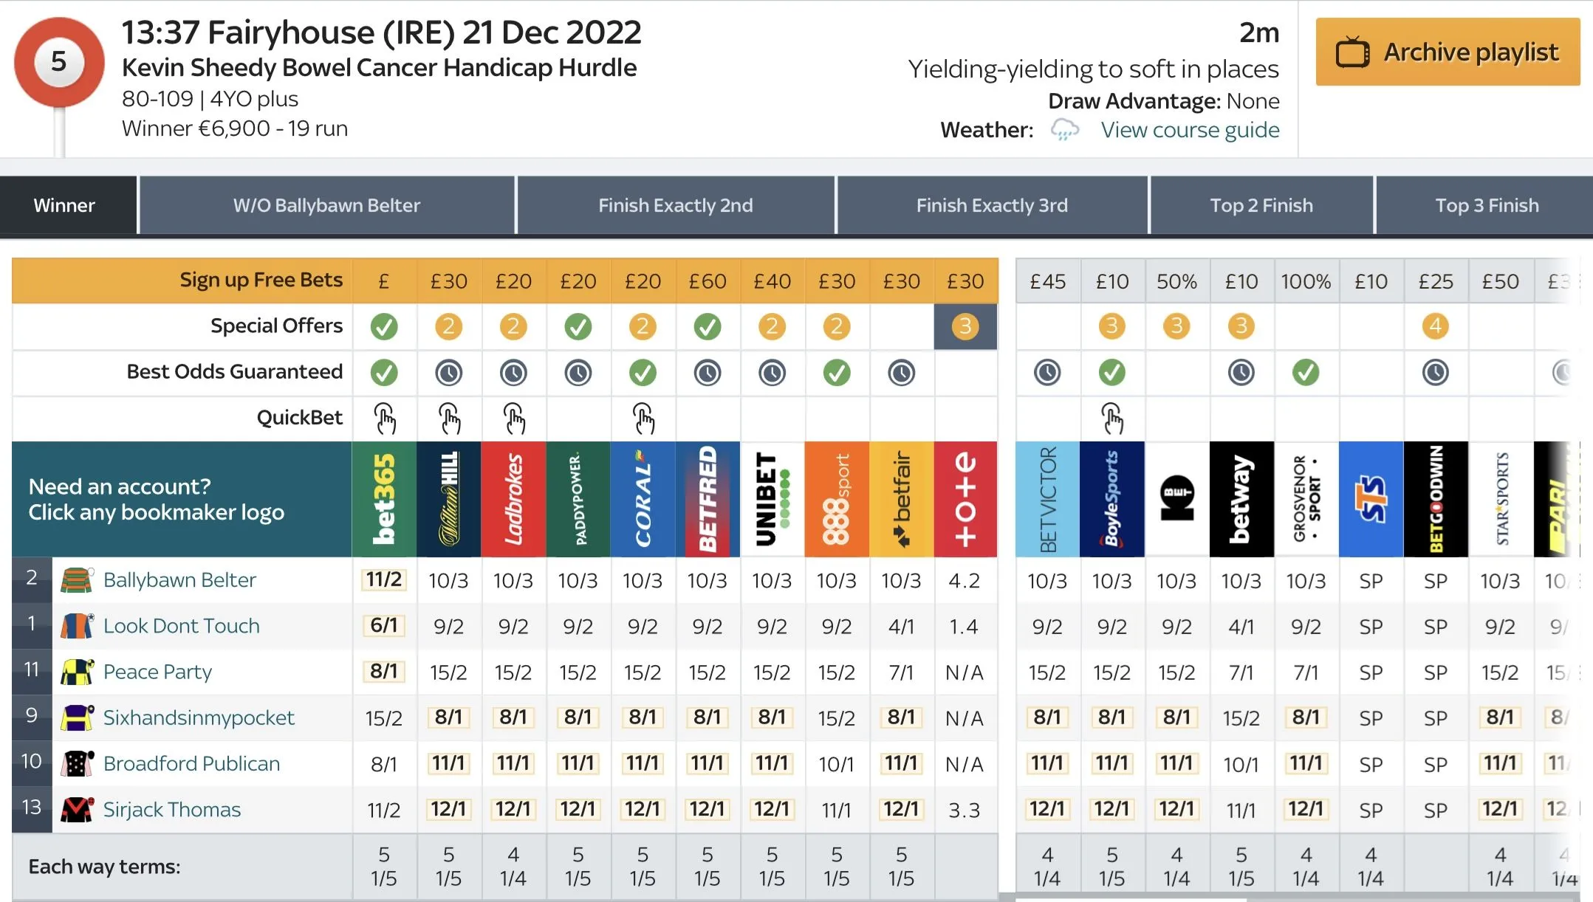The image size is (1593, 902).
Task: Open the Top 3 Finish tab
Action: click(x=1486, y=205)
